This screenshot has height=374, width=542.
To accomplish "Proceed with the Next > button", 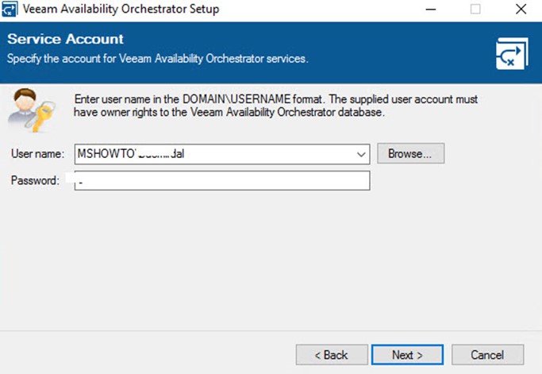I will (x=407, y=355).
